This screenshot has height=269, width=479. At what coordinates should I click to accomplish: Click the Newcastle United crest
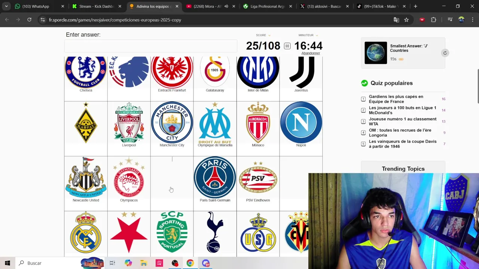[x=86, y=177]
